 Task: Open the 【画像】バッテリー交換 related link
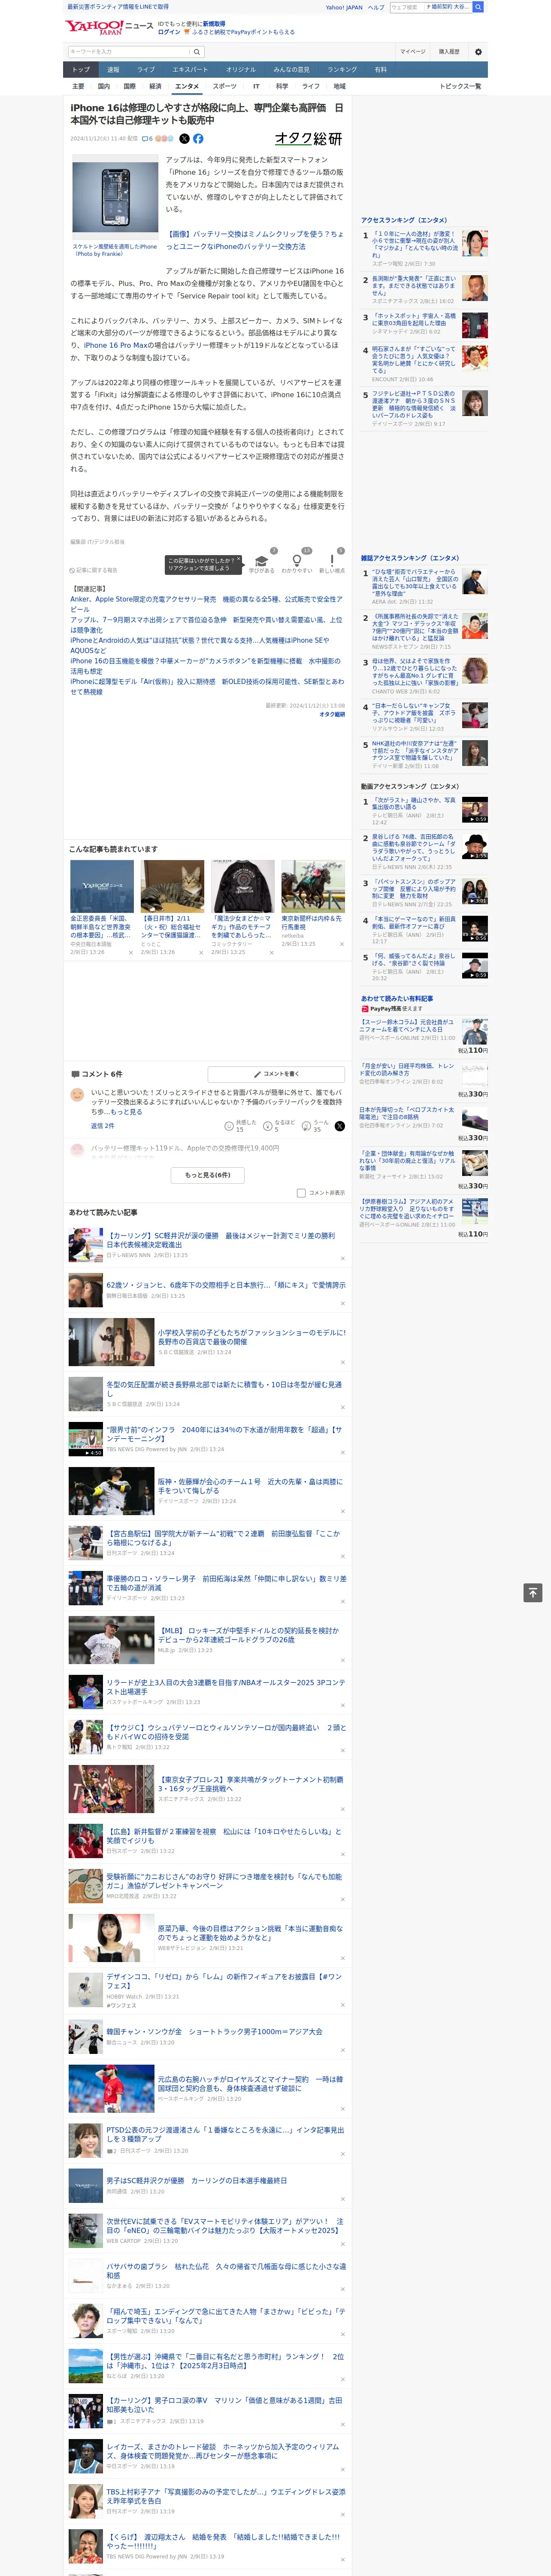254,240
